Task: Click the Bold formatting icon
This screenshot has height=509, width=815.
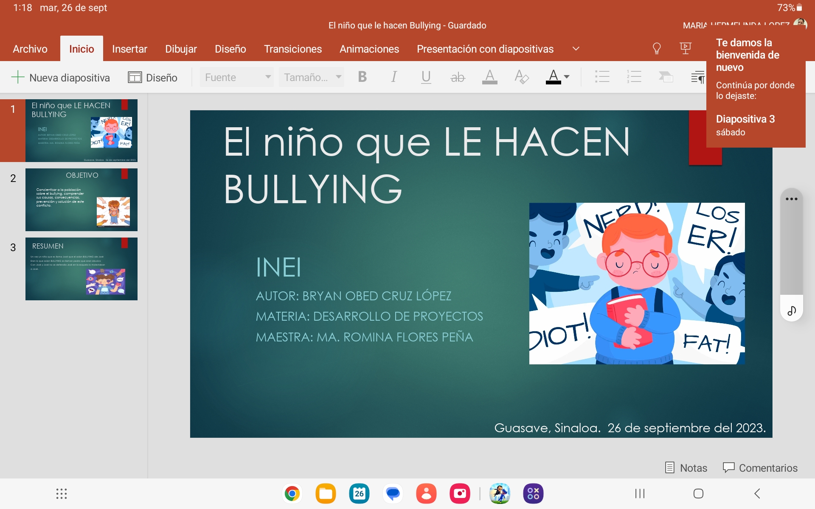Action: pyautogui.click(x=362, y=77)
